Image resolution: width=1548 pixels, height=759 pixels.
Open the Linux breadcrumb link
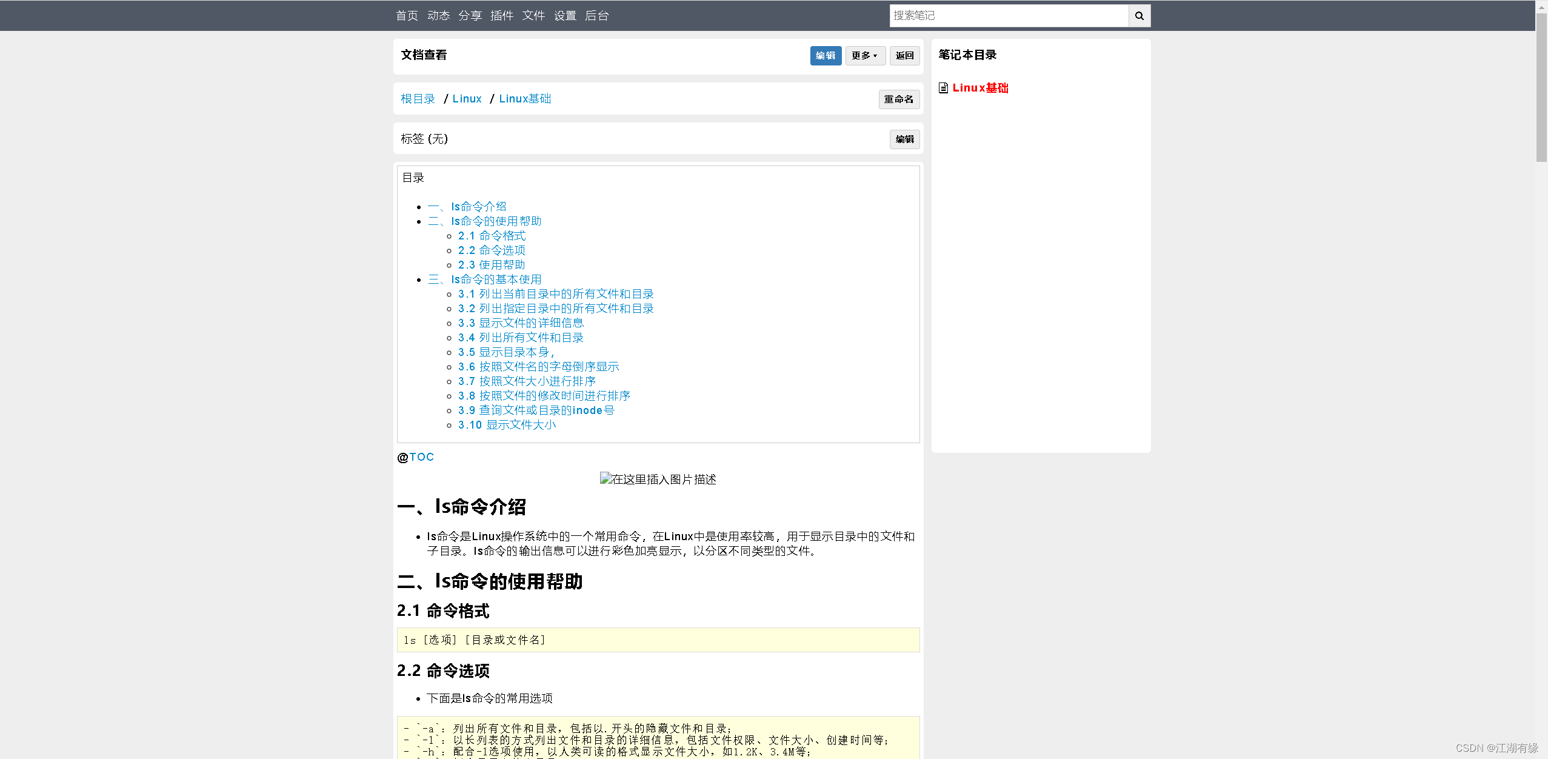coord(466,98)
